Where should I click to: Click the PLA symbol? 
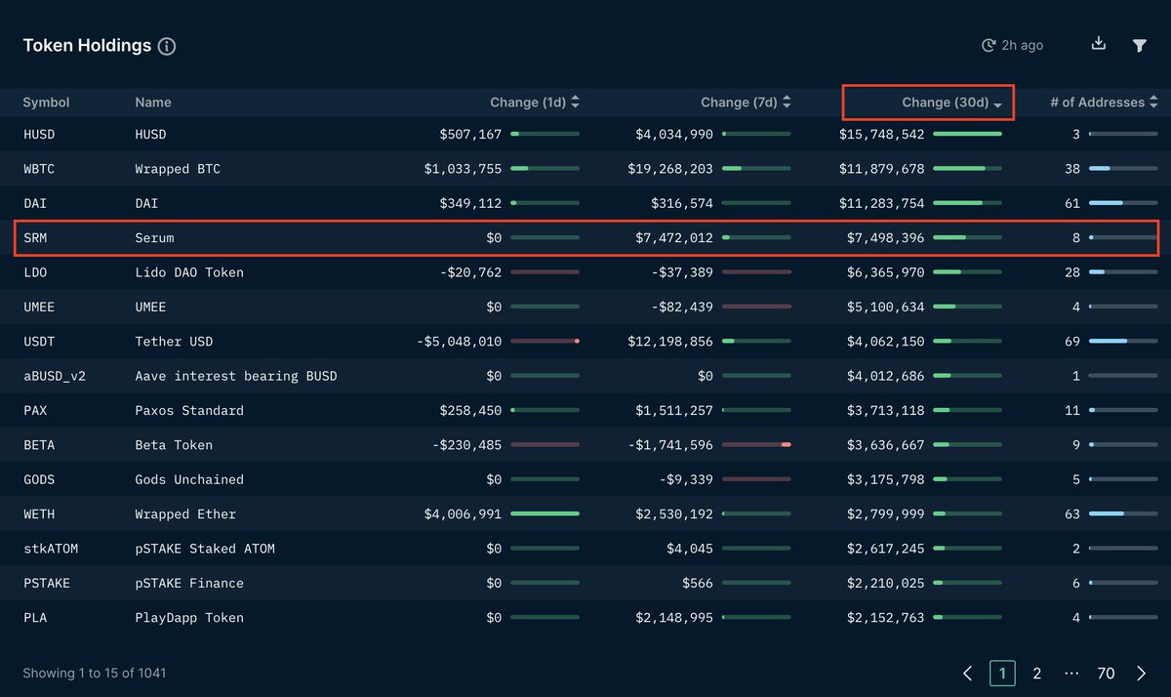click(35, 618)
